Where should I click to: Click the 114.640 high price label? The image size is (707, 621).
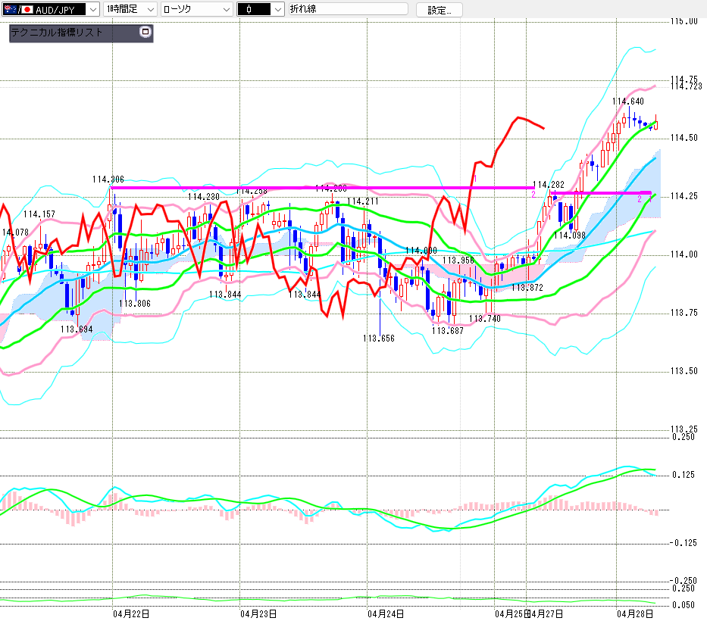pos(627,101)
